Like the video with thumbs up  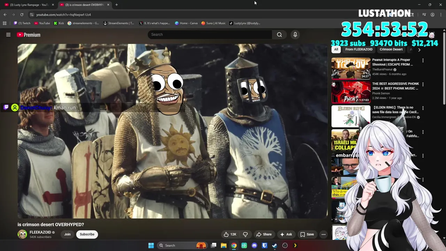point(230,234)
